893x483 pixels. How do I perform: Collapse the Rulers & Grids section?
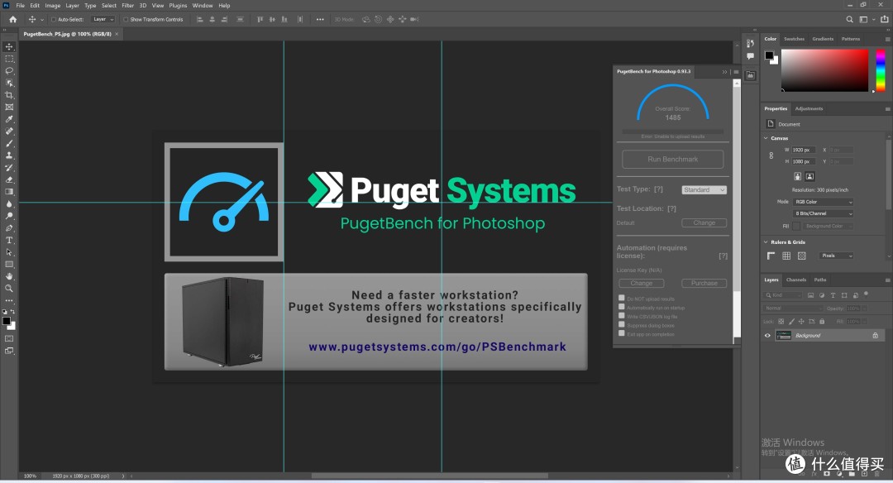766,242
